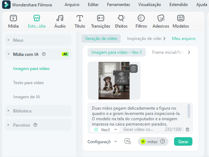
Task: Open the Estendido menu
Action: coord(179,5)
